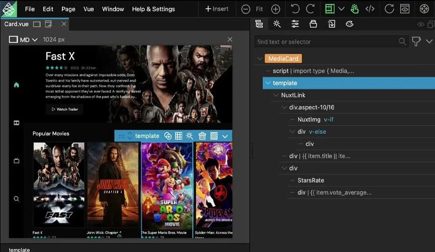Click the round wheel icon at top right
This screenshot has height=252, width=435.
coord(424,9)
